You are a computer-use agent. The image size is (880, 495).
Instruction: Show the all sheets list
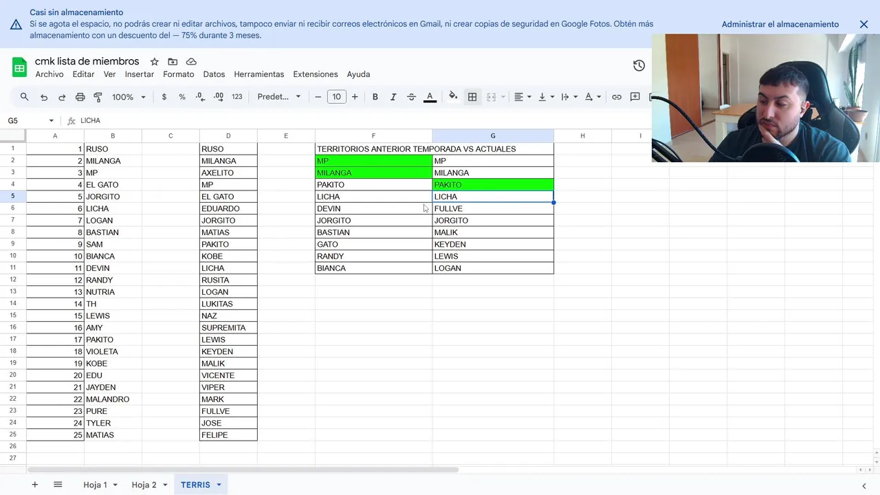58,485
